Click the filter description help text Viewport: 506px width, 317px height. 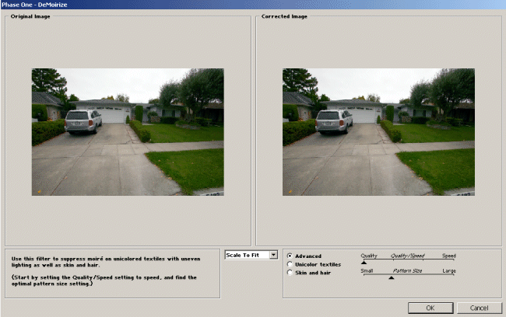pyautogui.click(x=106, y=271)
